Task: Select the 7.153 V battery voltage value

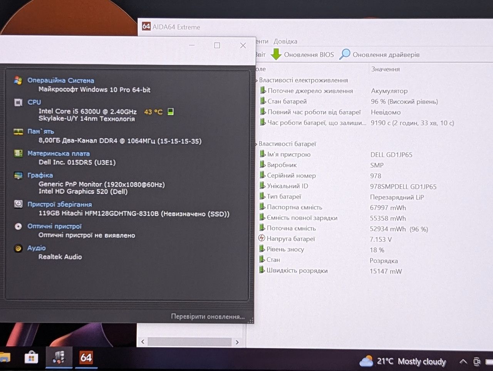Action: click(381, 239)
